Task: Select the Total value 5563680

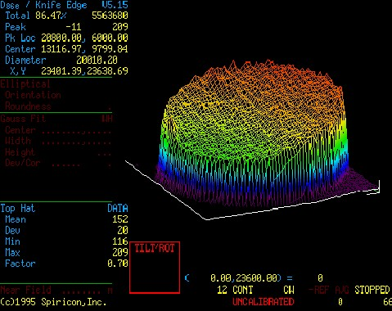Action: 110,16
